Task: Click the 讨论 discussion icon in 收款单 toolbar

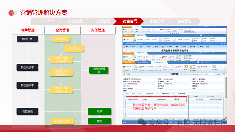Action: pos(191,68)
